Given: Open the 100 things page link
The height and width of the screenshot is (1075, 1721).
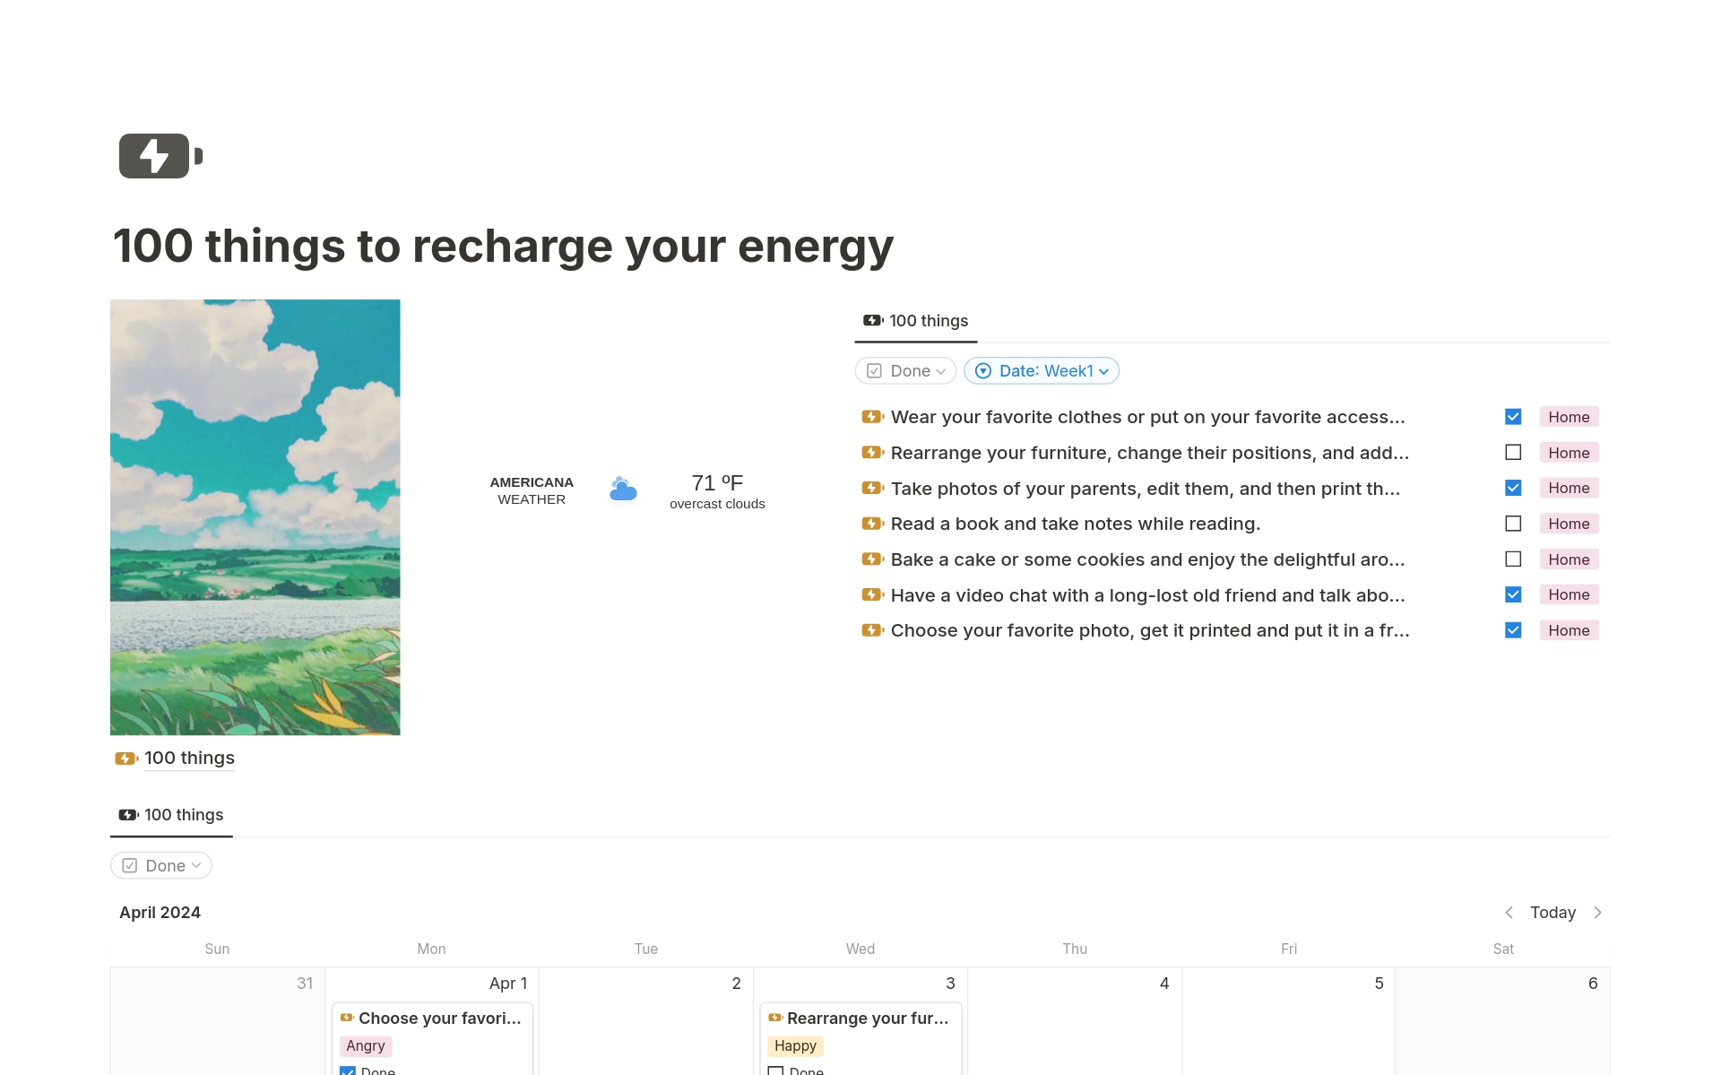Looking at the screenshot, I should [x=189, y=759].
